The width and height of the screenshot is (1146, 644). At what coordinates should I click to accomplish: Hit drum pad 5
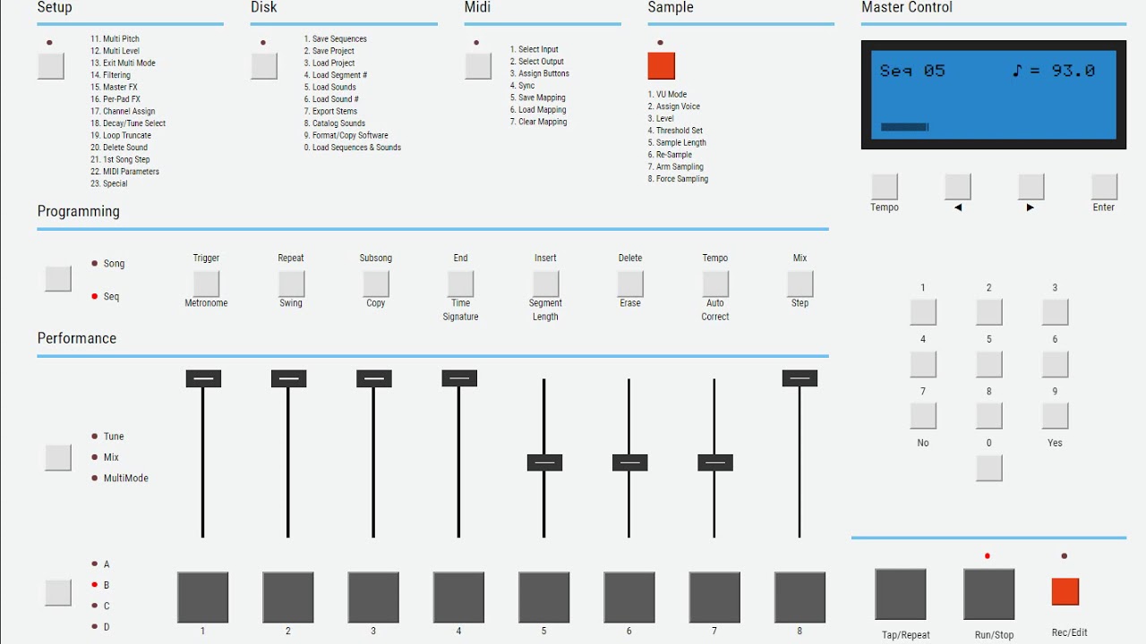[x=544, y=597]
